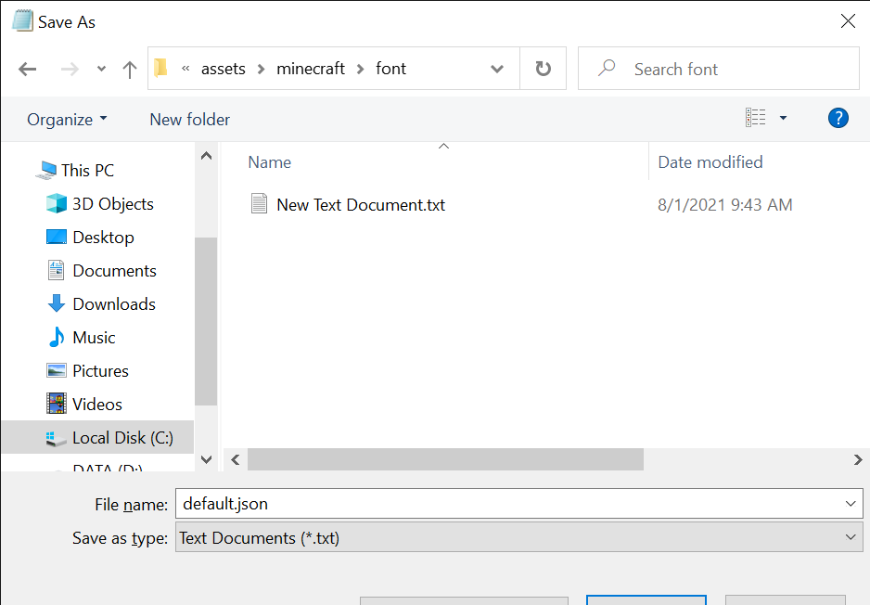Click the New Text Document.txt file icon
870x605 pixels.
pos(259,204)
